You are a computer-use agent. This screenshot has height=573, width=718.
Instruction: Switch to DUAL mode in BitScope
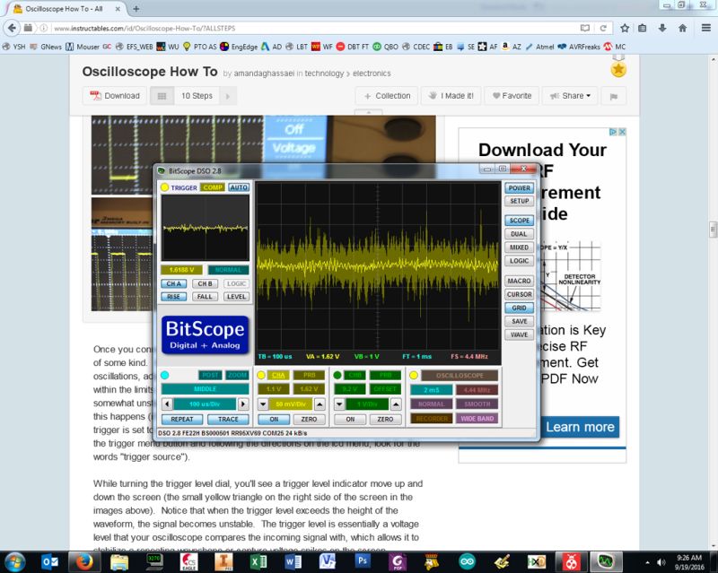(519, 234)
